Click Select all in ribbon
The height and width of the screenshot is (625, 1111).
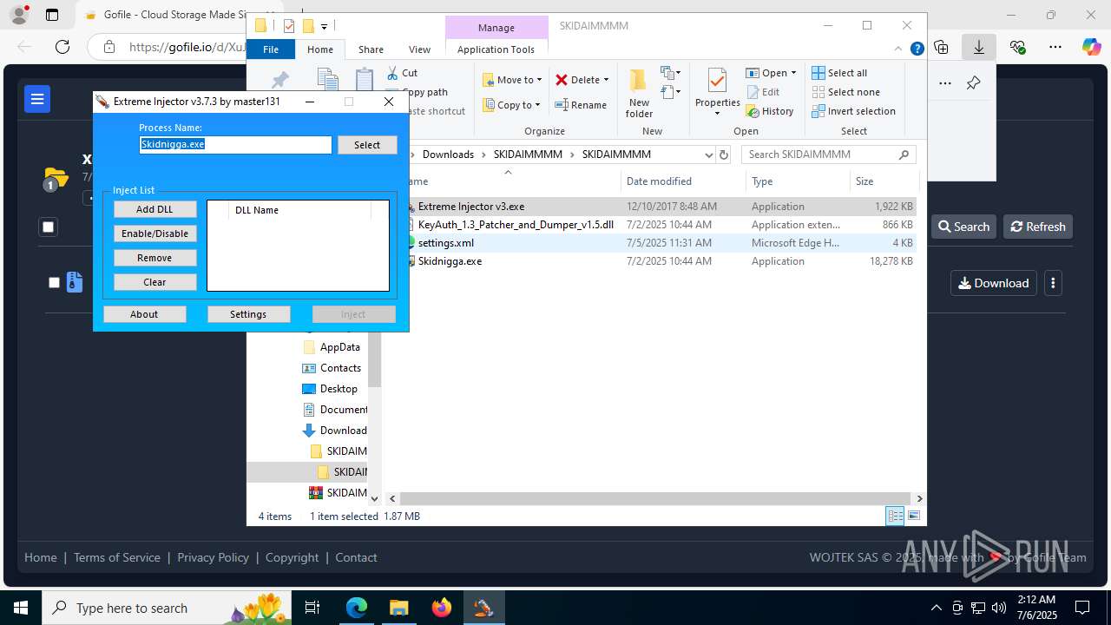pos(839,73)
